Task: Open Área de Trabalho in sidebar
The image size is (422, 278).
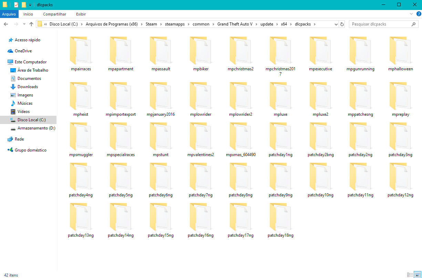Action: pyautogui.click(x=33, y=70)
